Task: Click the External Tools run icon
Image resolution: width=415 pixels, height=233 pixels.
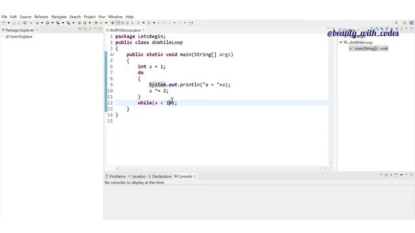Action: pyautogui.click(x=68, y=23)
